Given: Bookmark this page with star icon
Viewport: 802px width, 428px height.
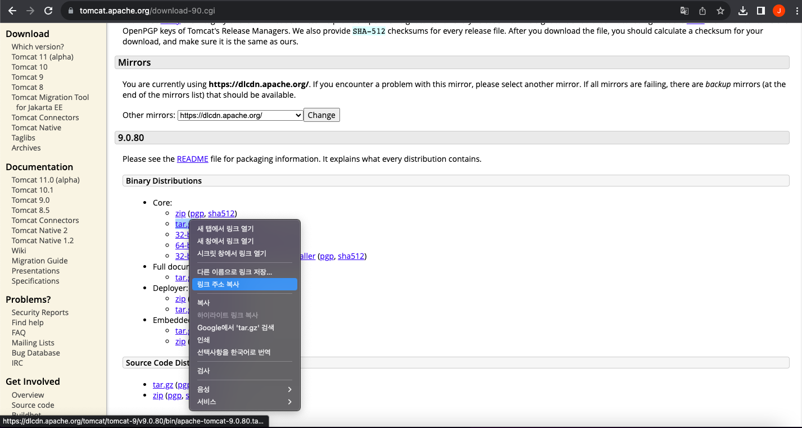Looking at the screenshot, I should pyautogui.click(x=721, y=11).
